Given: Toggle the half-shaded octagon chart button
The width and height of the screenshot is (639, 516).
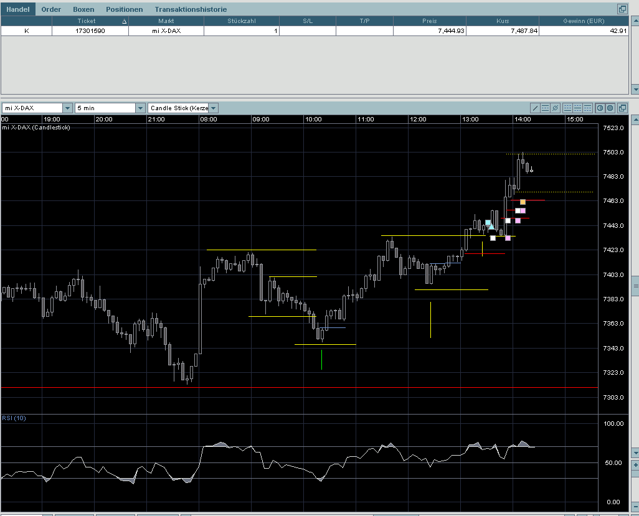Looking at the screenshot, I should pyautogui.click(x=600, y=108).
